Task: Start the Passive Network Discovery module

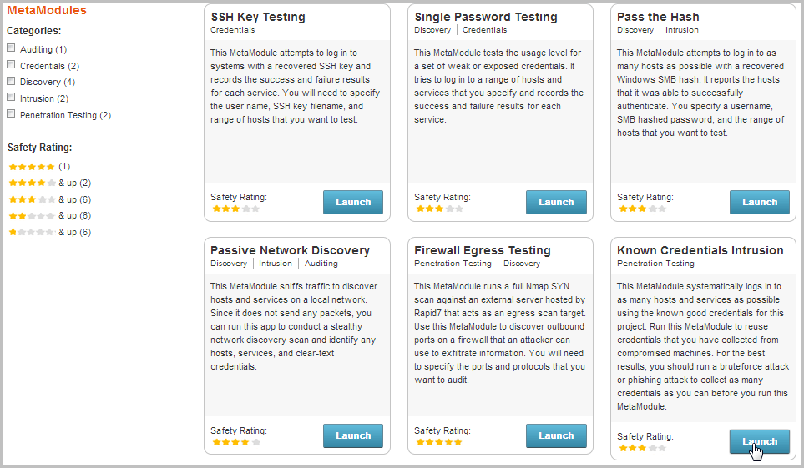Action: pos(353,435)
